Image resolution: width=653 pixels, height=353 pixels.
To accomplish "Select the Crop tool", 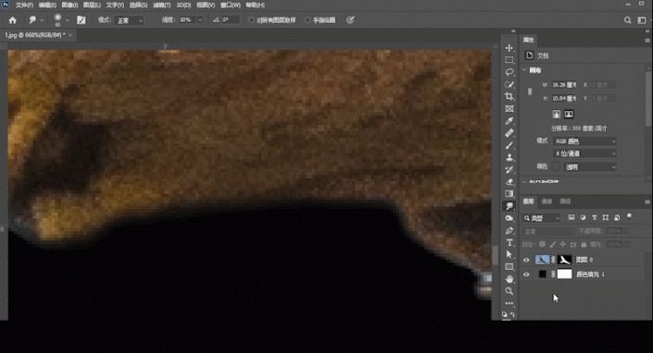I will (x=509, y=97).
